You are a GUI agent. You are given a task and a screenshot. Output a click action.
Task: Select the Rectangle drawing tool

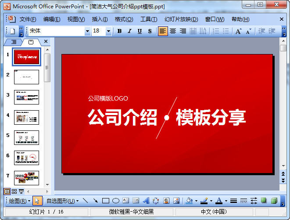tap(106, 201)
